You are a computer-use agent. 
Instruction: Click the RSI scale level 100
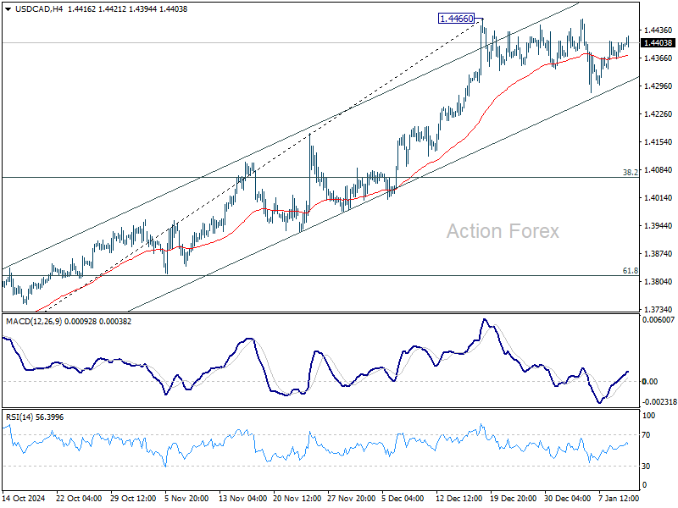click(x=648, y=416)
